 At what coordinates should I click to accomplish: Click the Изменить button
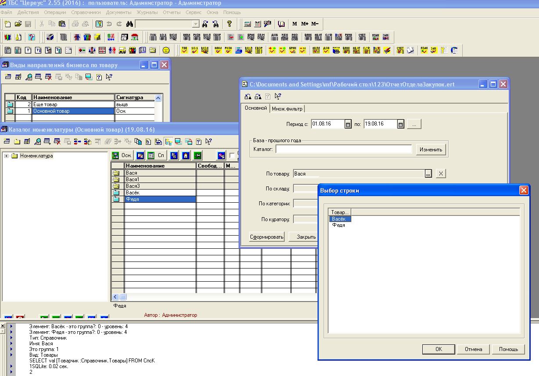click(x=431, y=150)
